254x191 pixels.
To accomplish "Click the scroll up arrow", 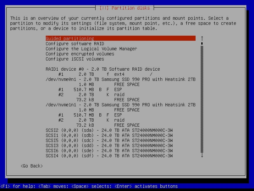I will point(202,39).
